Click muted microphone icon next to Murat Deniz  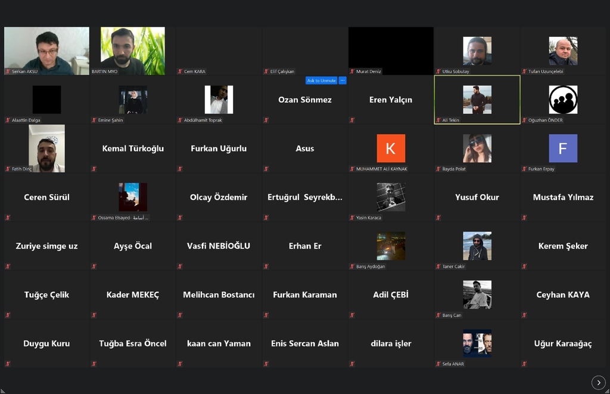352,71
